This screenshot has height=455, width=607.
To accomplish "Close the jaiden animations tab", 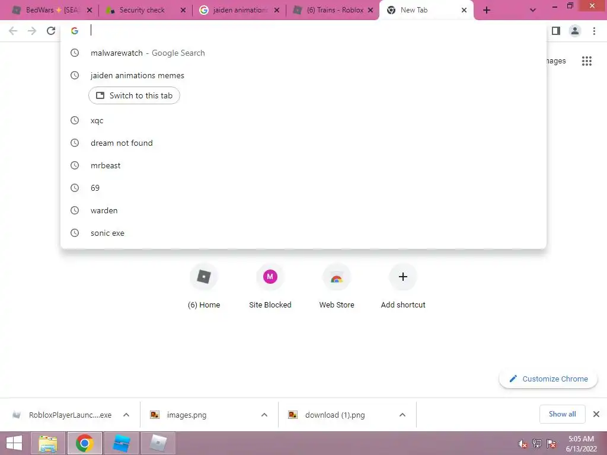I will [x=277, y=10].
